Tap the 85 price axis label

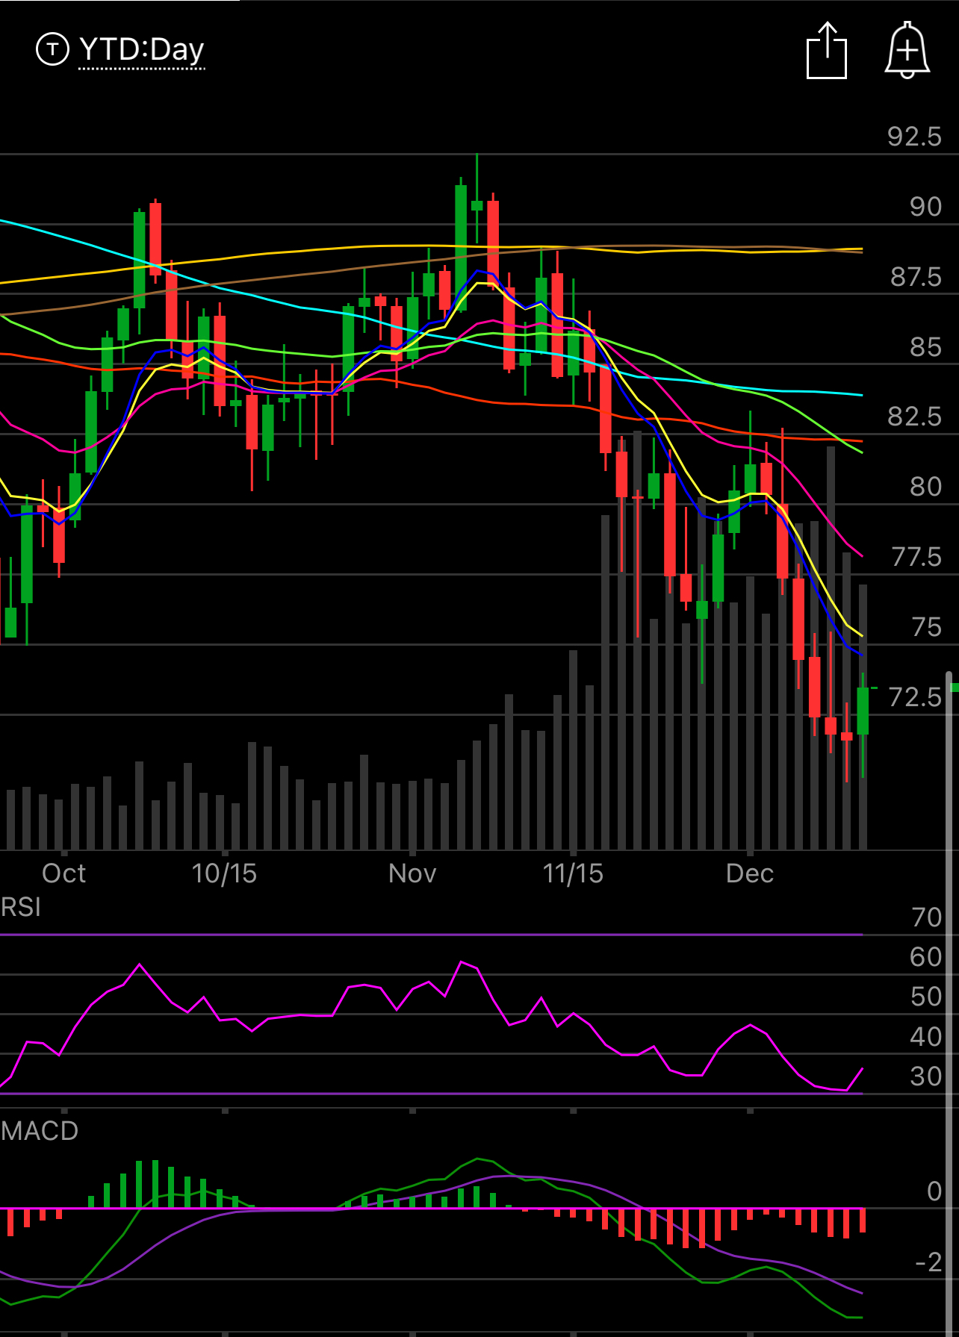[x=925, y=347]
